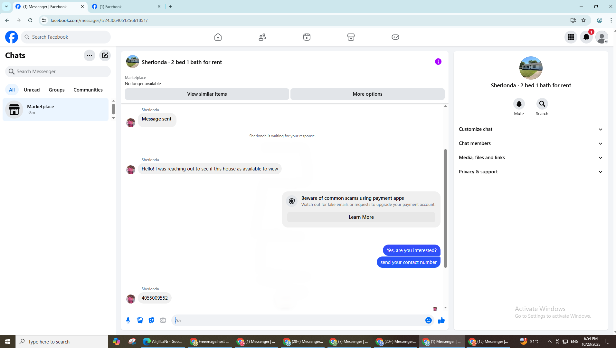Bookmark this page with the star icon
Viewport: 616px width, 348px height.
click(x=583, y=20)
